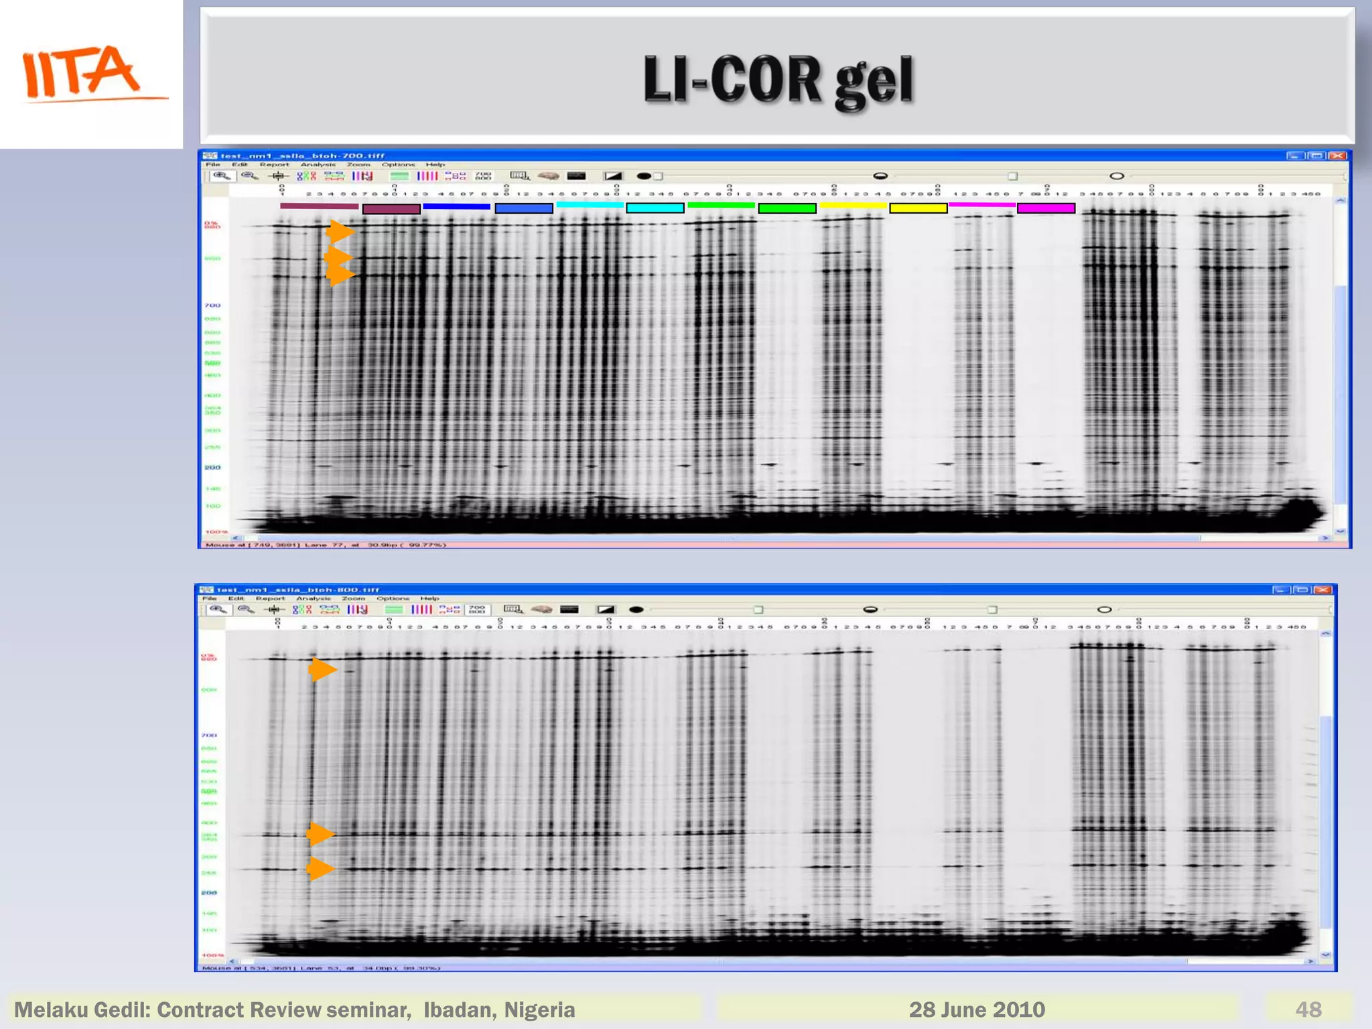Toggle the 700/800 channel button in the top window

point(483,176)
